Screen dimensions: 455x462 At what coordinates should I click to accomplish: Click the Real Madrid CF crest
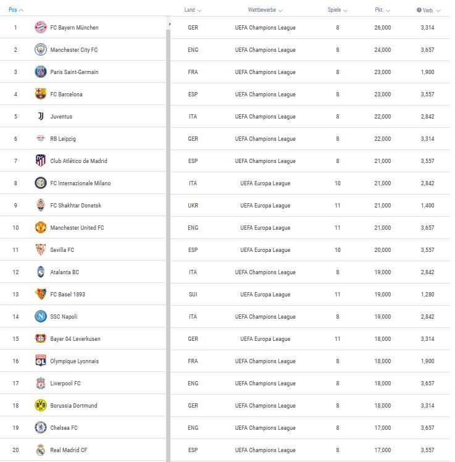tap(41, 450)
